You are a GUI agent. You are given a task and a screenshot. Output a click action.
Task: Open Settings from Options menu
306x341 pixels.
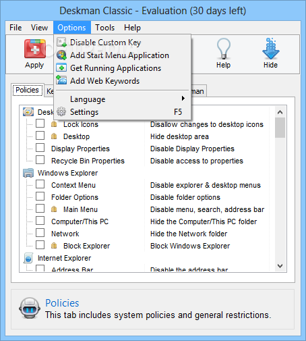click(123, 112)
